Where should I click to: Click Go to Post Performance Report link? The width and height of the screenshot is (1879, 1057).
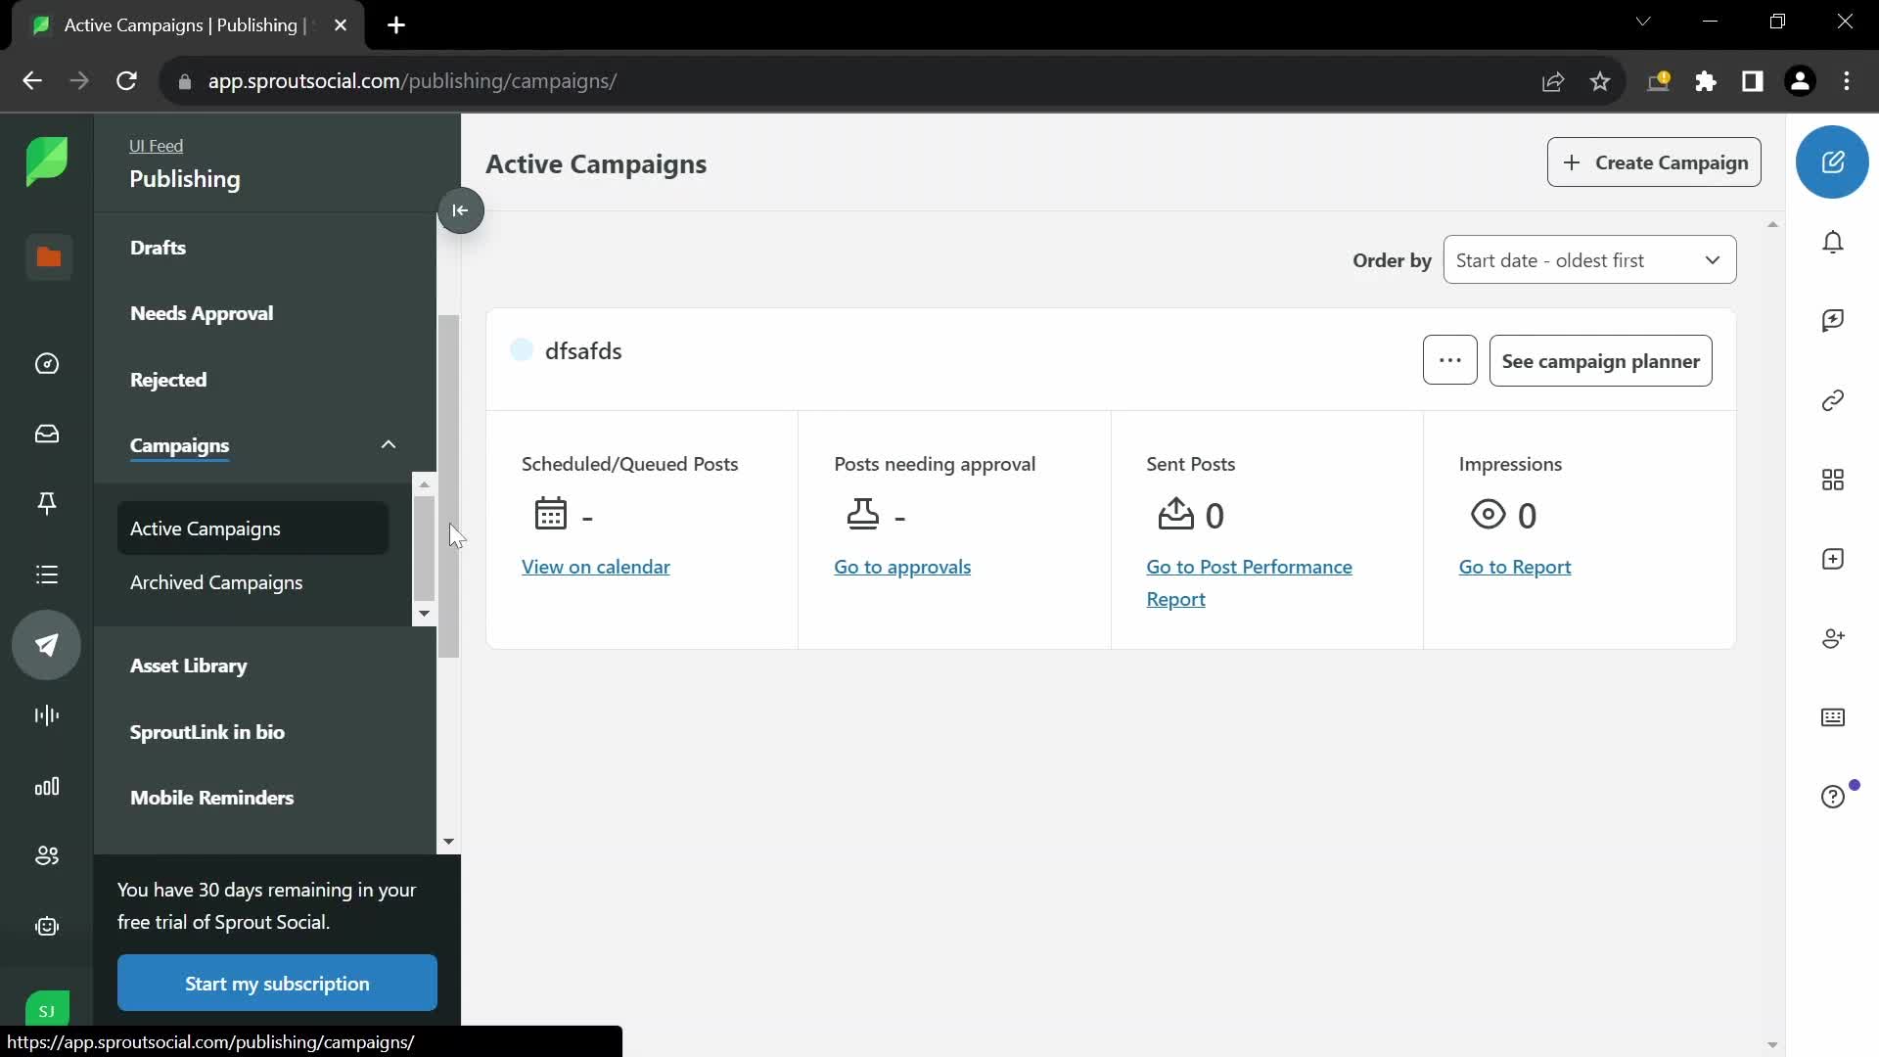click(x=1249, y=582)
